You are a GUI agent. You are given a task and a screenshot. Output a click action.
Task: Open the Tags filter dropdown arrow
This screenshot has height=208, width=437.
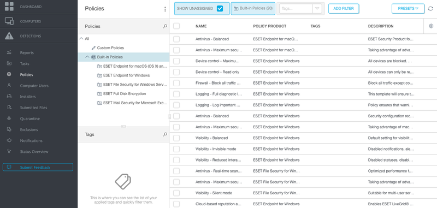[x=317, y=9]
